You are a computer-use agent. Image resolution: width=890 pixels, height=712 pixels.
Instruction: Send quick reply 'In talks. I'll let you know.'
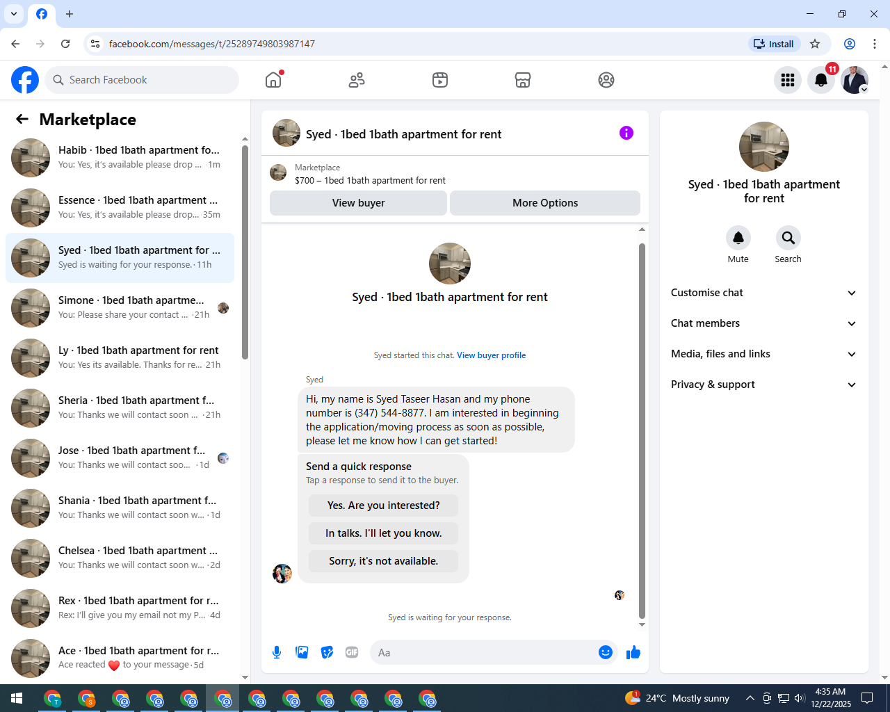384,533
